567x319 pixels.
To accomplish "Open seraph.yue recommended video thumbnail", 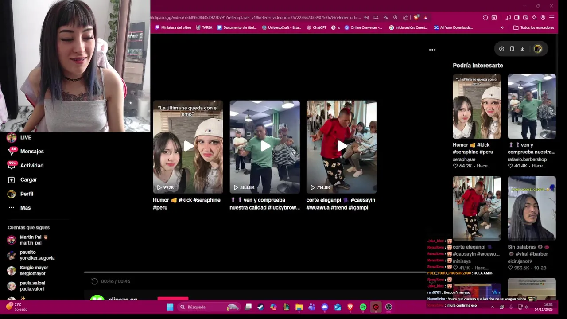I will [x=477, y=106].
